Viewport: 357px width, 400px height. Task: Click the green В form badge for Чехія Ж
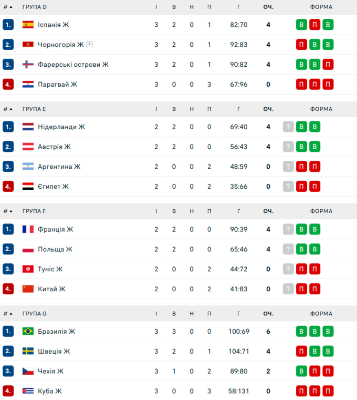301,371
